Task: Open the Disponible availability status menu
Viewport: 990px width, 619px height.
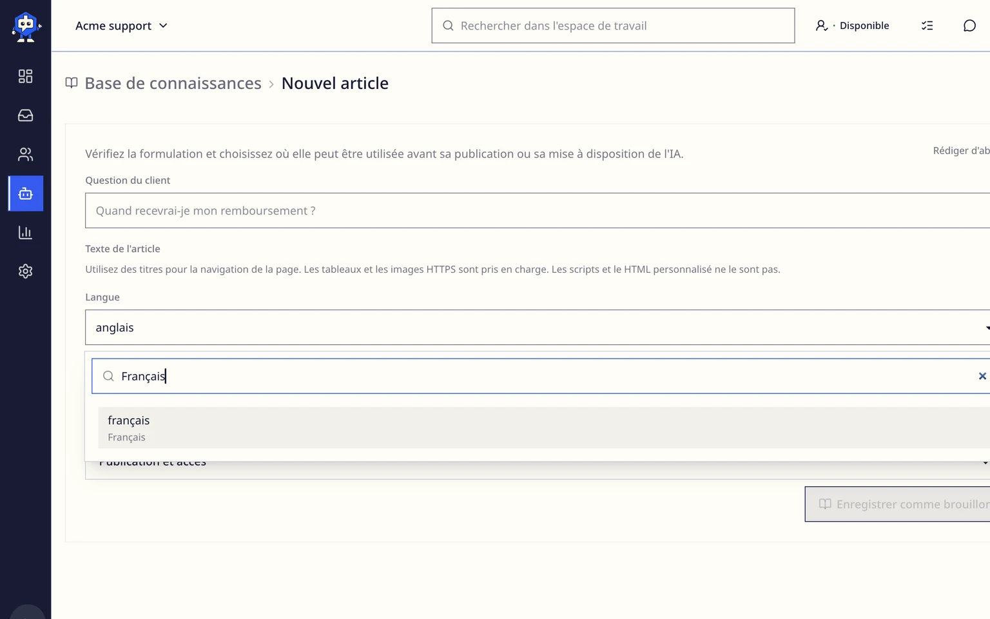Action: (852, 26)
